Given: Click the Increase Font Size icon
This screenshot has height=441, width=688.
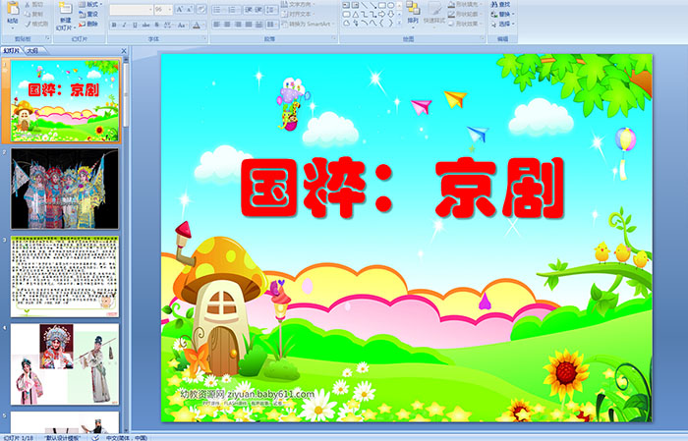Looking at the screenshot, I should pos(179,9).
